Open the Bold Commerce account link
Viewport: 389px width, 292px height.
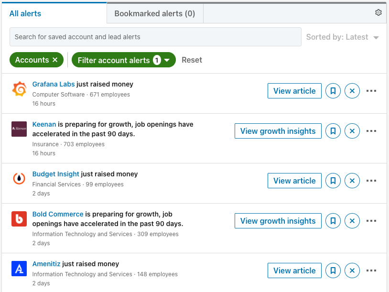[58, 214]
